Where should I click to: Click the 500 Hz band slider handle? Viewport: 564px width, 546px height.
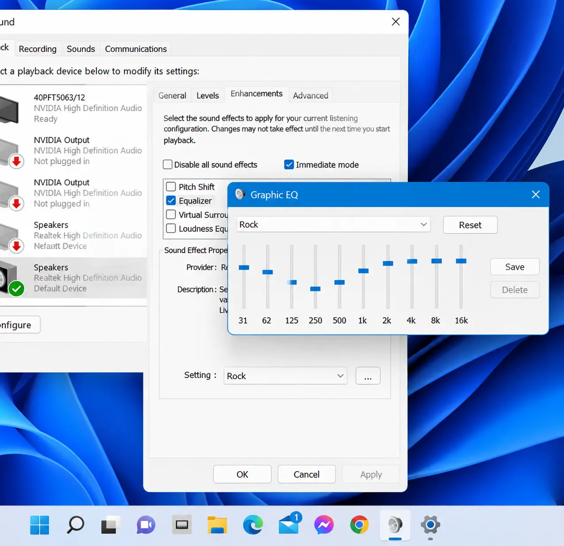pos(339,282)
